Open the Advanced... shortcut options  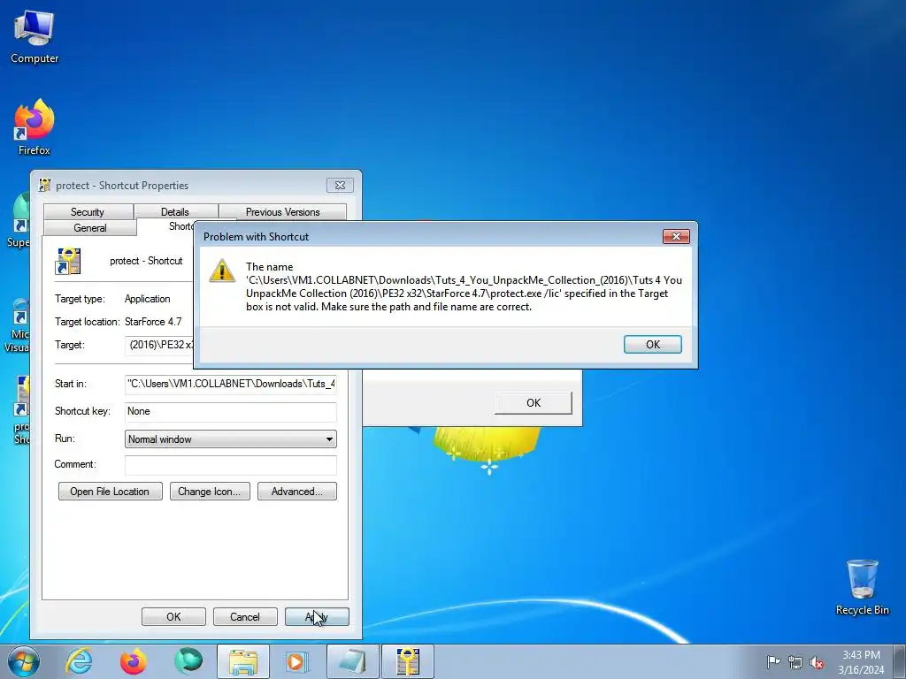coord(297,492)
